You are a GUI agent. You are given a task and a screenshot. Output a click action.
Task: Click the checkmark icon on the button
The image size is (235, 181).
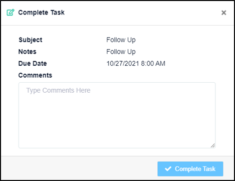point(168,168)
